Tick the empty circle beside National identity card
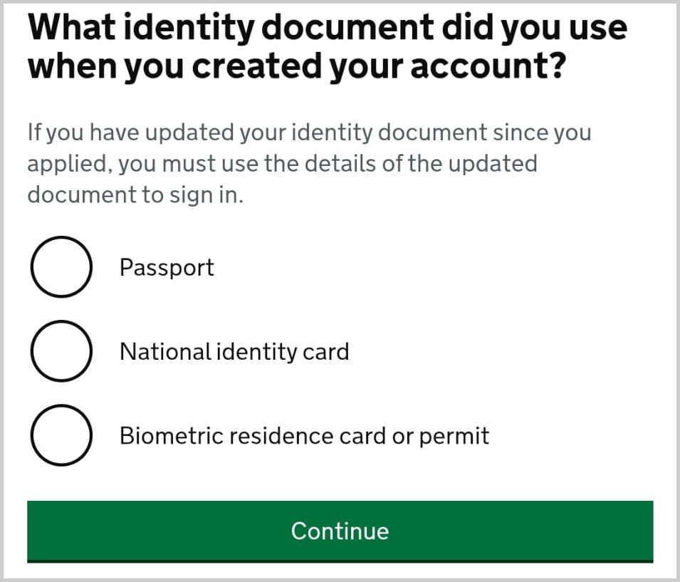Image resolution: width=680 pixels, height=582 pixels. coord(61,351)
